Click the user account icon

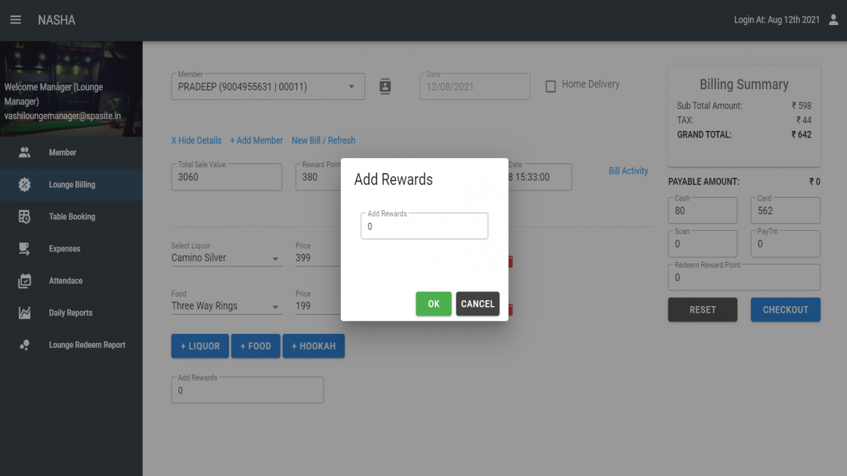point(833,20)
